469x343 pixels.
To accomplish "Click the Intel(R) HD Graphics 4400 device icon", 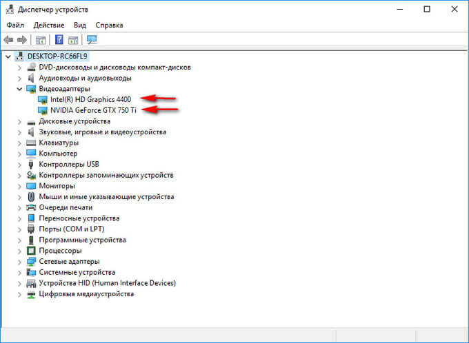I will pos(43,100).
